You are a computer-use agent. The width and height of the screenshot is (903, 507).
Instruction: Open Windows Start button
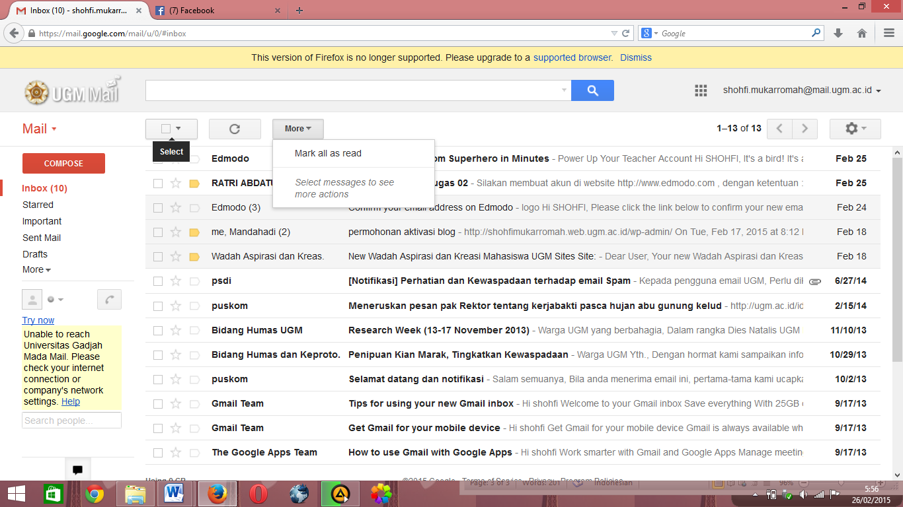(x=17, y=494)
